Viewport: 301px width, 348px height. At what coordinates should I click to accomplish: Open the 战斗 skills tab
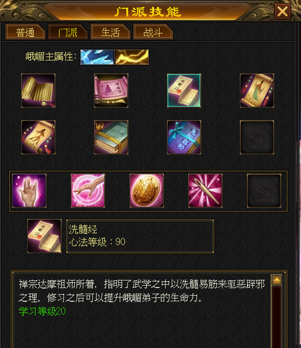pos(153,32)
